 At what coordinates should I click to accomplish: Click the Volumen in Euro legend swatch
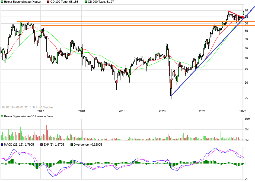(x=2, y=116)
